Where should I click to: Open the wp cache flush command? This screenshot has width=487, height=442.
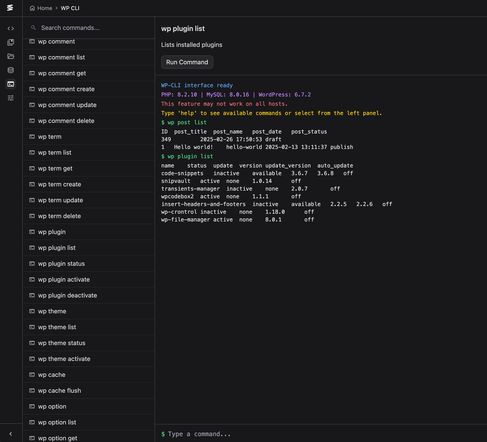coord(89,390)
